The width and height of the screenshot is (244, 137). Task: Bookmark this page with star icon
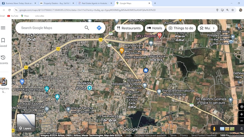click(x=233, y=10)
